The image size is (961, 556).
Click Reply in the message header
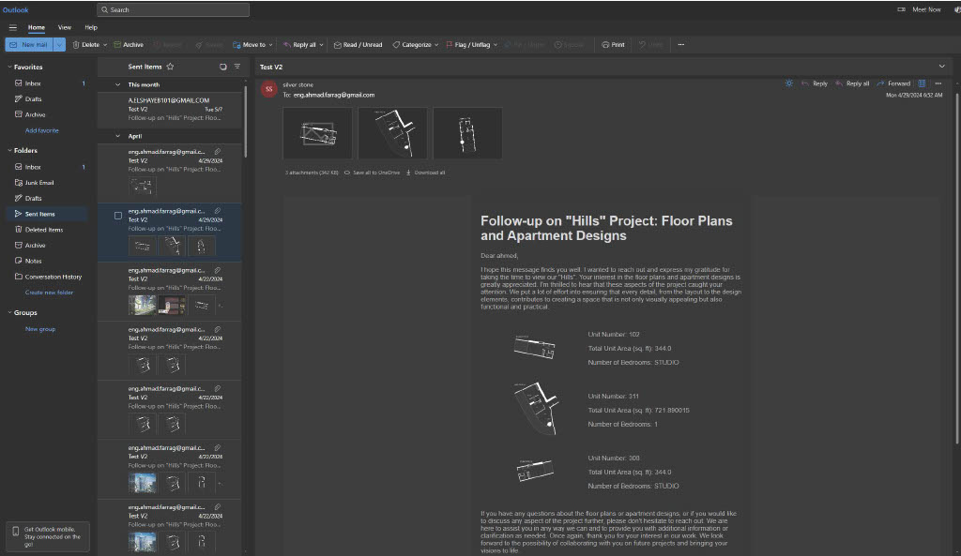[815, 83]
